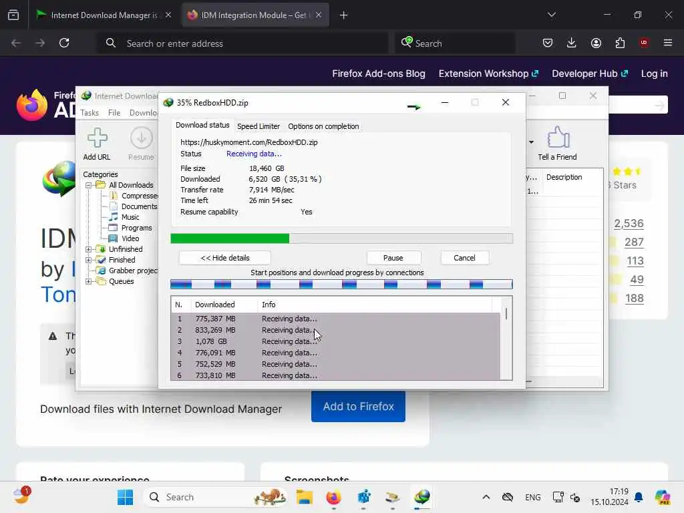Viewport: 684px width, 513px height.
Task: Select connection row 3 with 1,078 GB
Action: pos(335,341)
